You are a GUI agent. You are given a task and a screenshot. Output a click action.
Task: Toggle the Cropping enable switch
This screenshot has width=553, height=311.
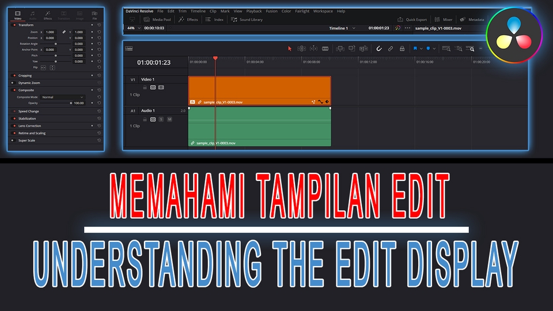coord(14,75)
